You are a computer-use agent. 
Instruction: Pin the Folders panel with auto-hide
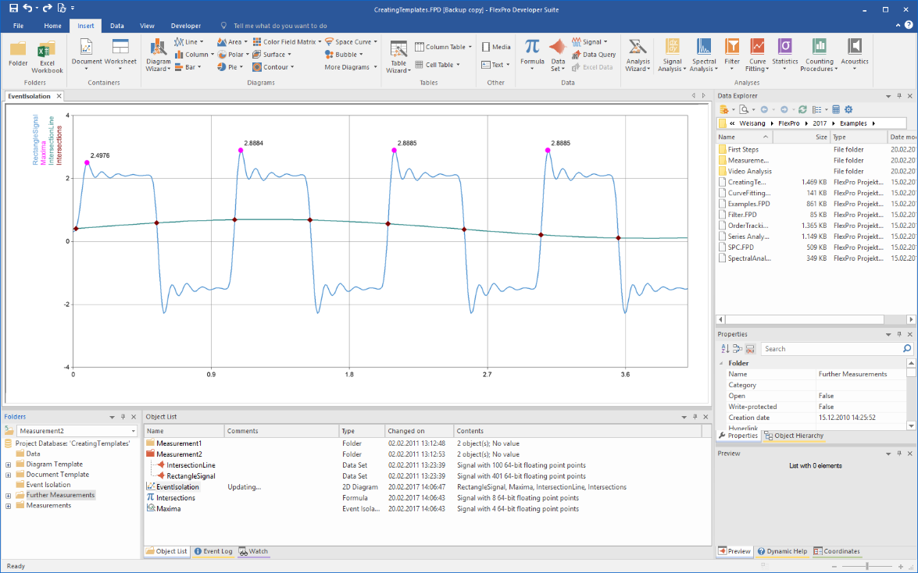click(x=123, y=417)
